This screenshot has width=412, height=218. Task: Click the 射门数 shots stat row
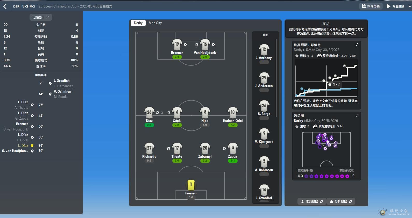(41, 25)
